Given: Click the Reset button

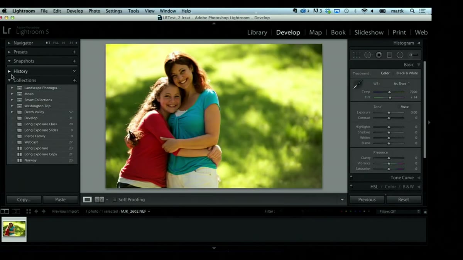Looking at the screenshot, I should click(x=404, y=200).
